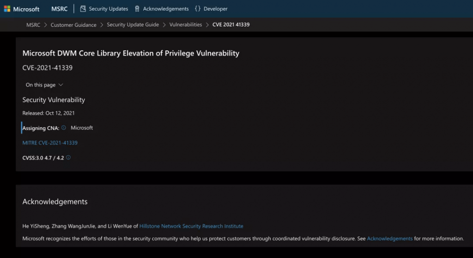Go to MSRC breadcrumb

[x=33, y=25]
